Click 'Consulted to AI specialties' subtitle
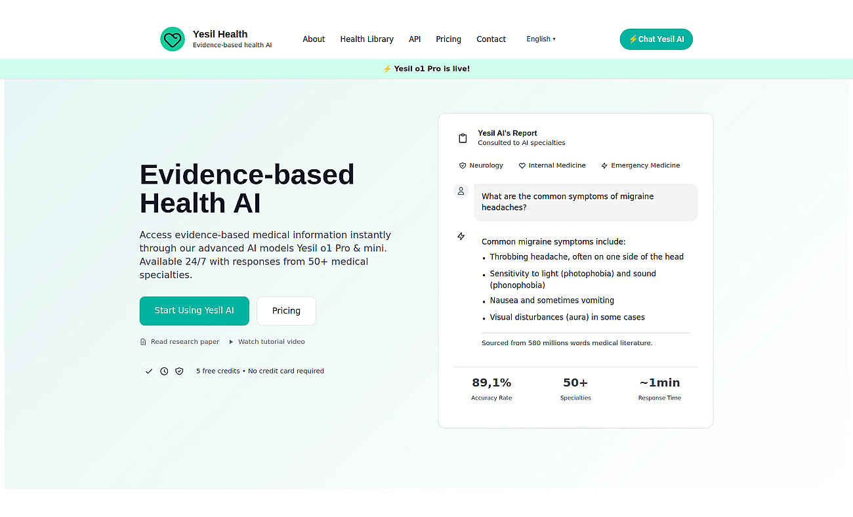This screenshot has height=517, width=853. tap(521, 143)
